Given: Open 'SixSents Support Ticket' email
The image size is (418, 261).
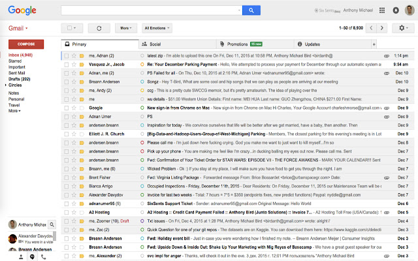Looking at the screenshot, I should point(238,204).
